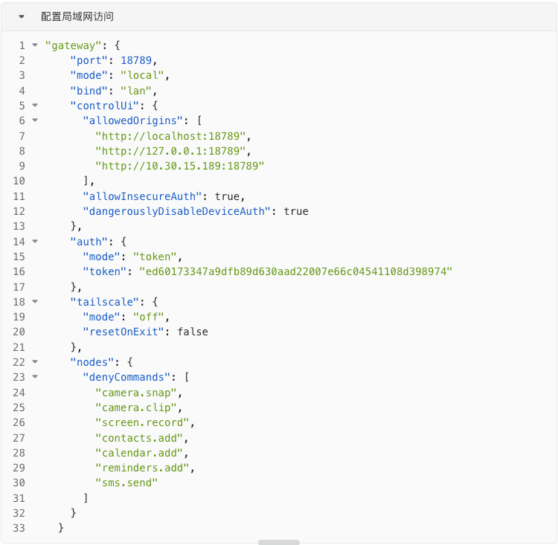
Task: Fold the nodes block on line 22
Action: pyautogui.click(x=35, y=362)
